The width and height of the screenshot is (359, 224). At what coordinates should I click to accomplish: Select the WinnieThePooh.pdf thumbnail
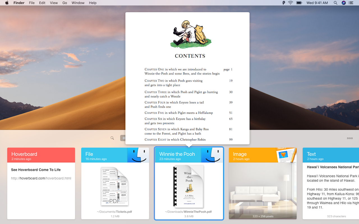(x=189, y=186)
